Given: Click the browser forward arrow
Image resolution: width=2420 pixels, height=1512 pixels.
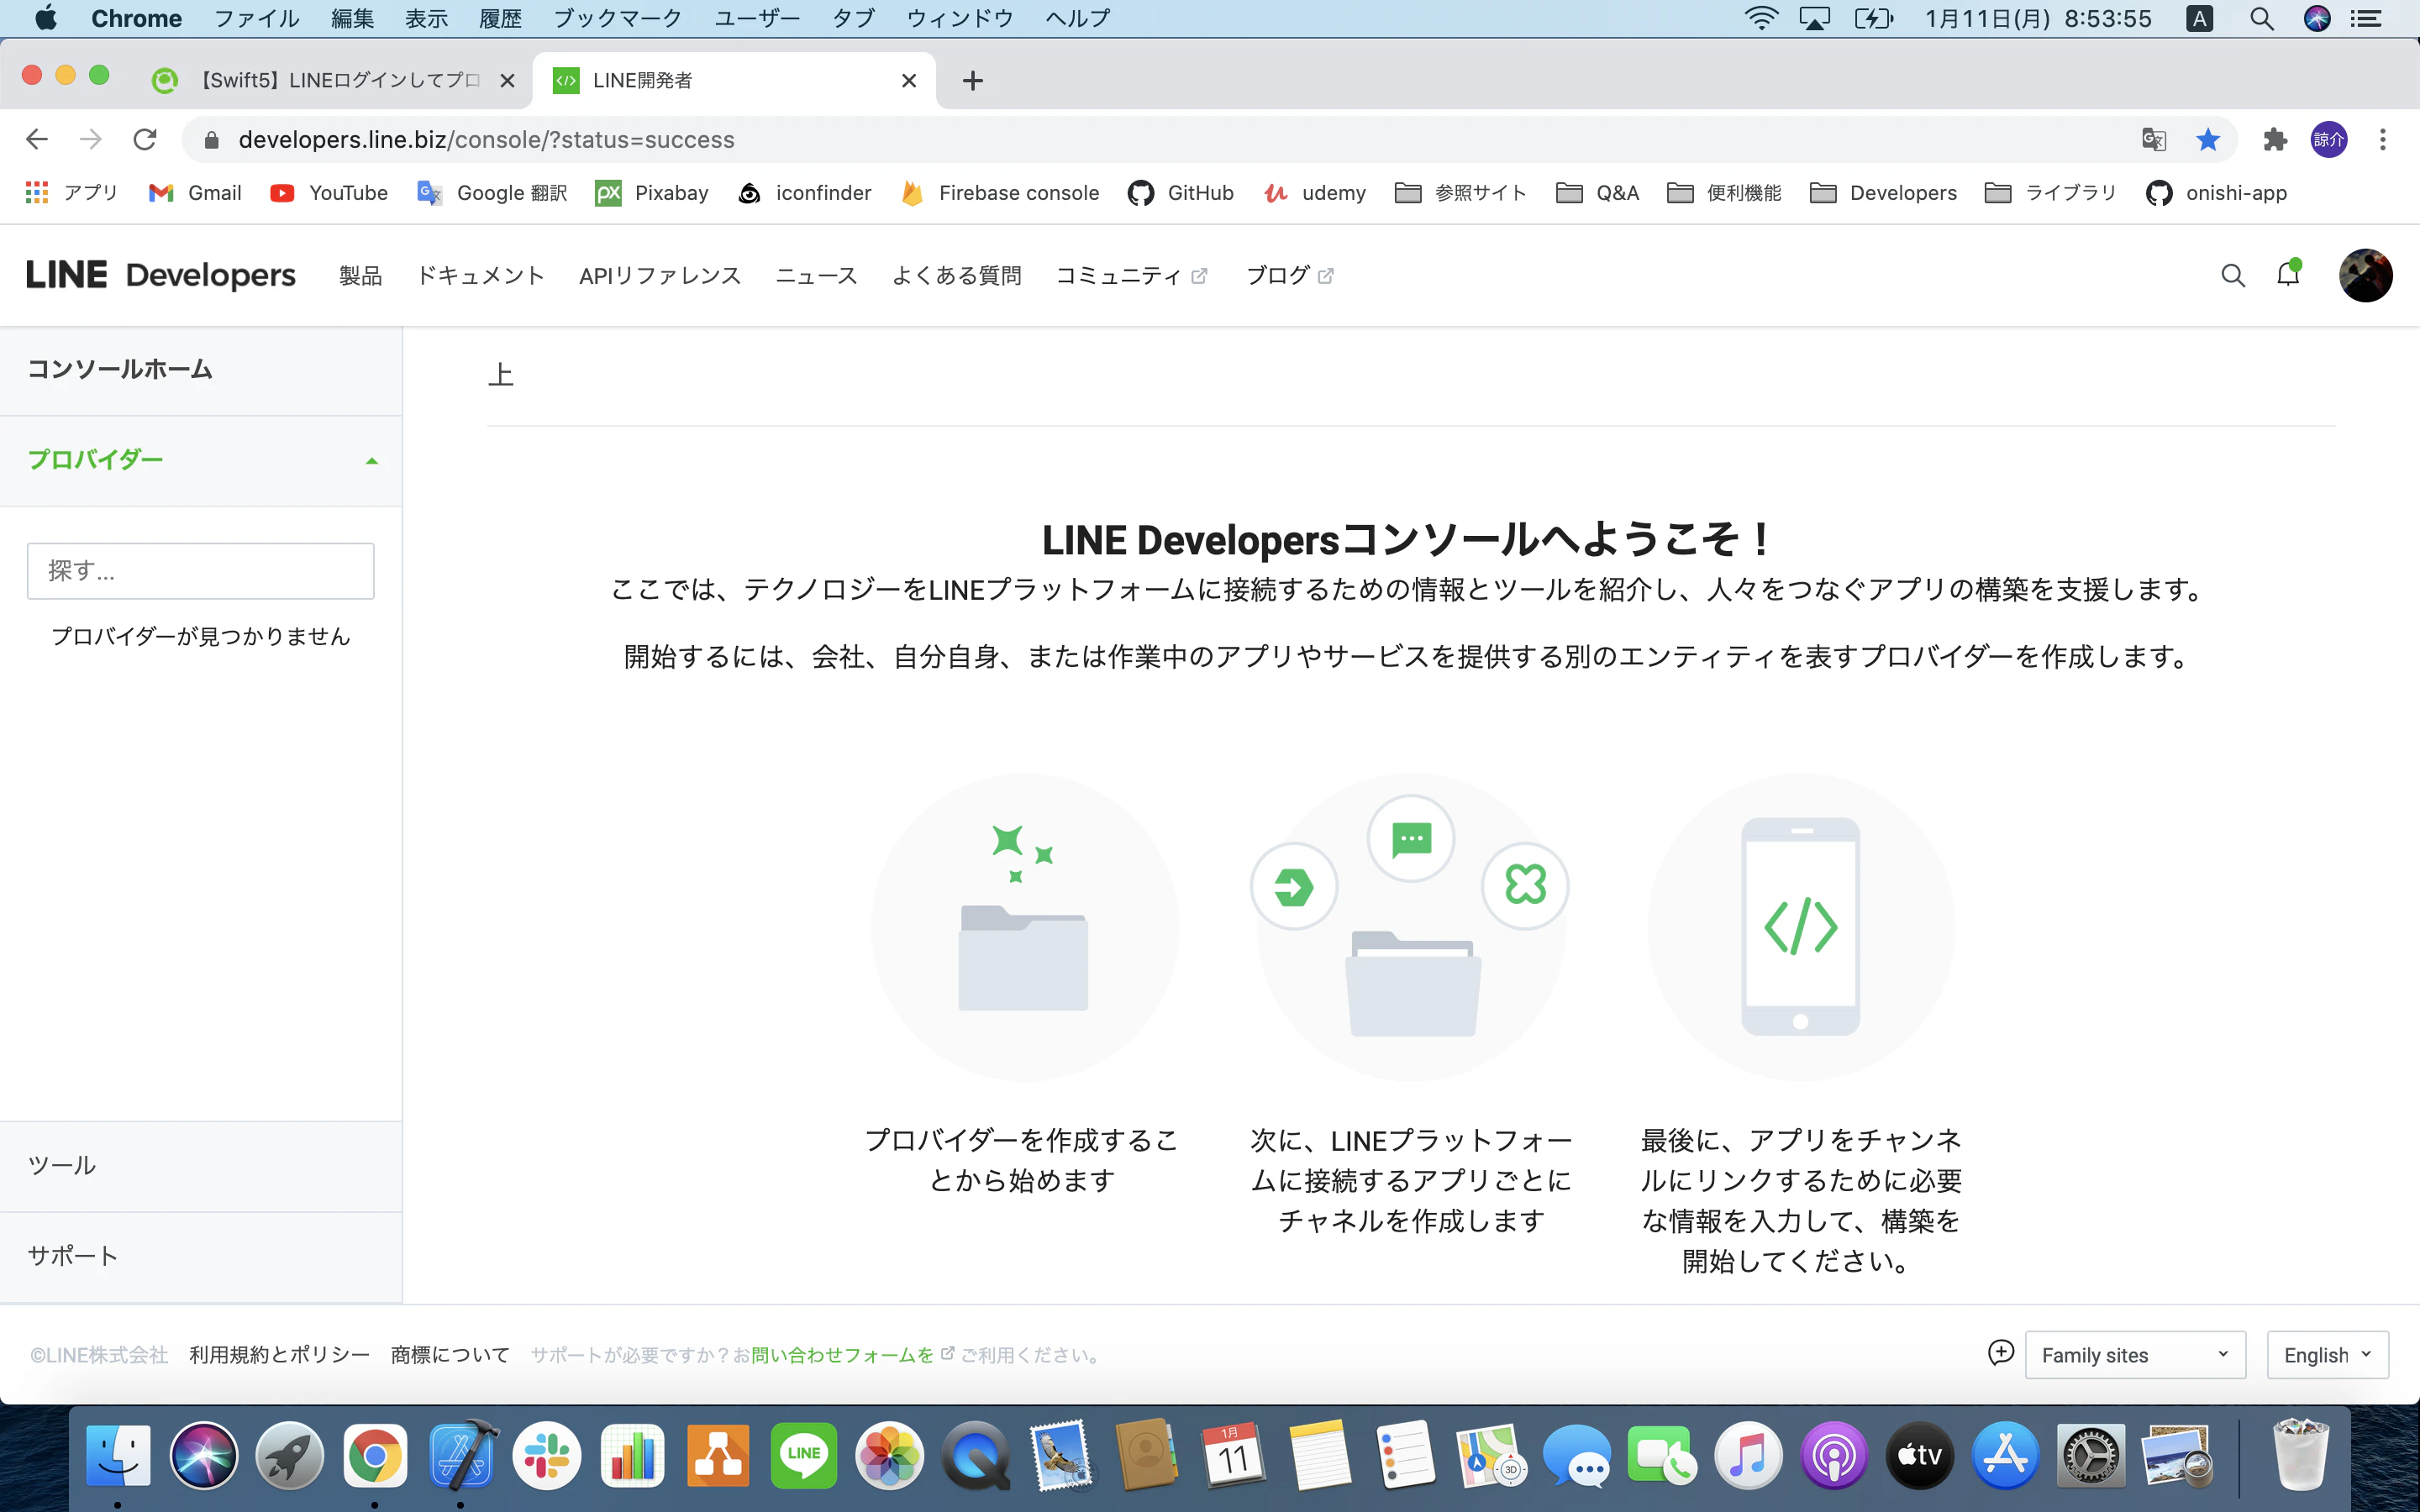Looking at the screenshot, I should [91, 139].
